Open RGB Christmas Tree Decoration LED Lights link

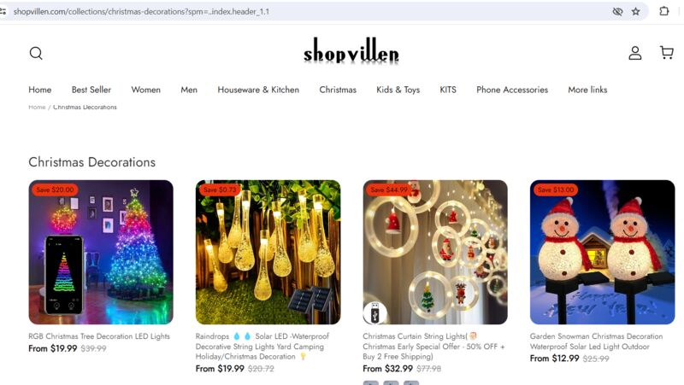pyautogui.click(x=99, y=336)
